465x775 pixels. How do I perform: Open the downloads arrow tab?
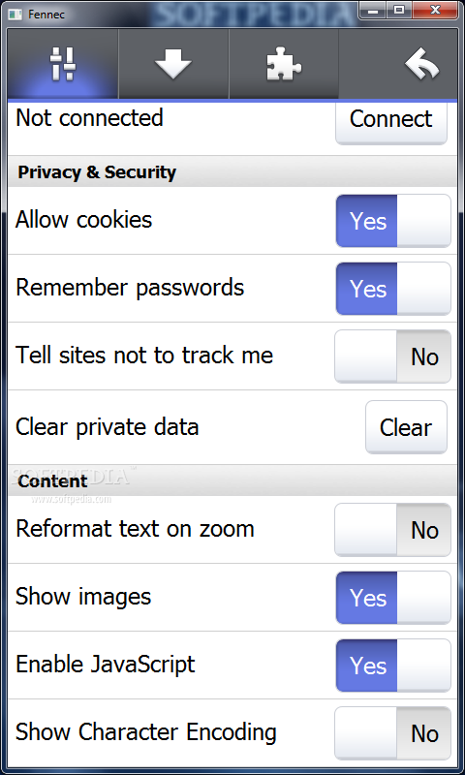[173, 64]
